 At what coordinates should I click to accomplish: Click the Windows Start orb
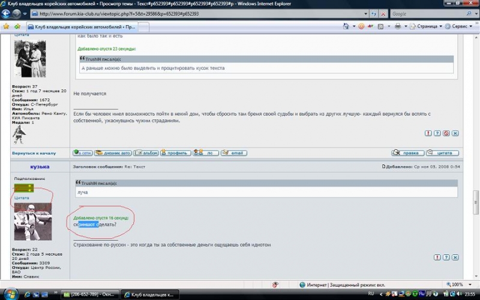[x=10, y=294]
